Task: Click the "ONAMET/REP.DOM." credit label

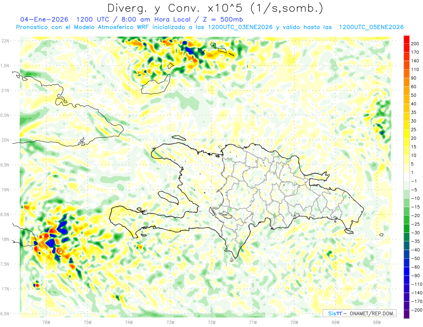Action: [x=372, y=314]
